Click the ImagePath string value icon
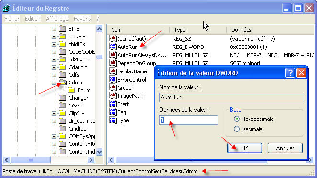The image size is (317, 178). (113, 95)
